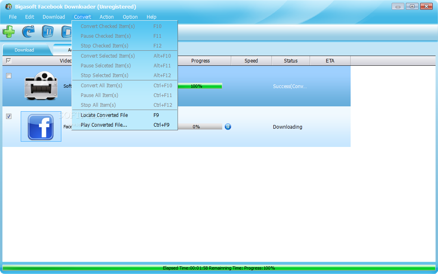Click the pause toolbar icon
The height and width of the screenshot is (274, 438).
click(48, 31)
